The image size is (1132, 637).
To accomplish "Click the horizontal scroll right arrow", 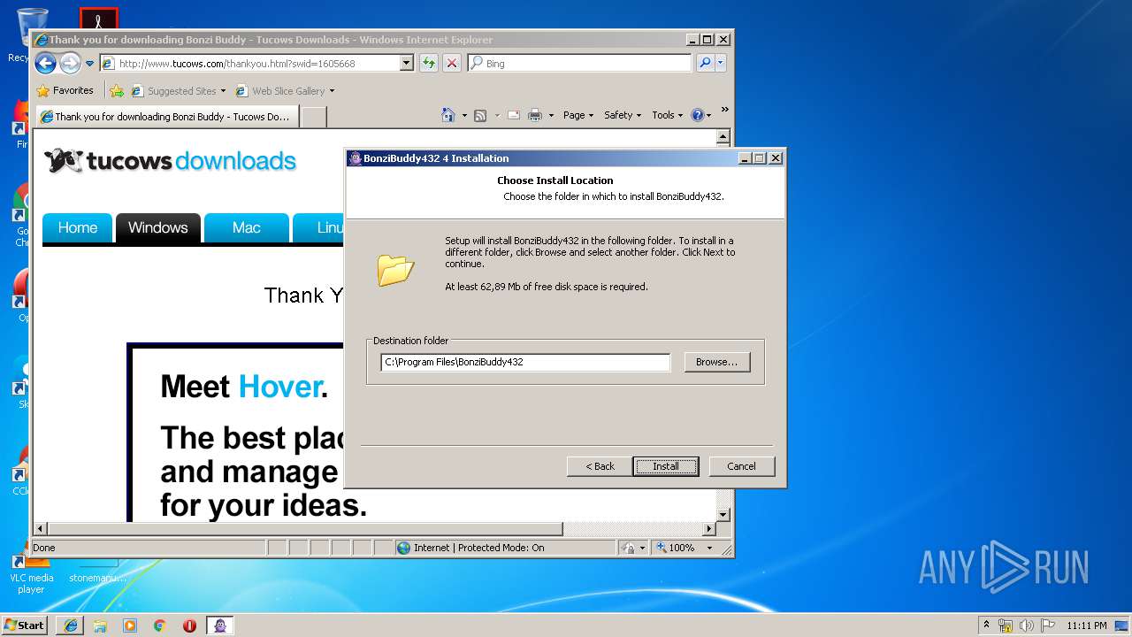I will (708, 529).
